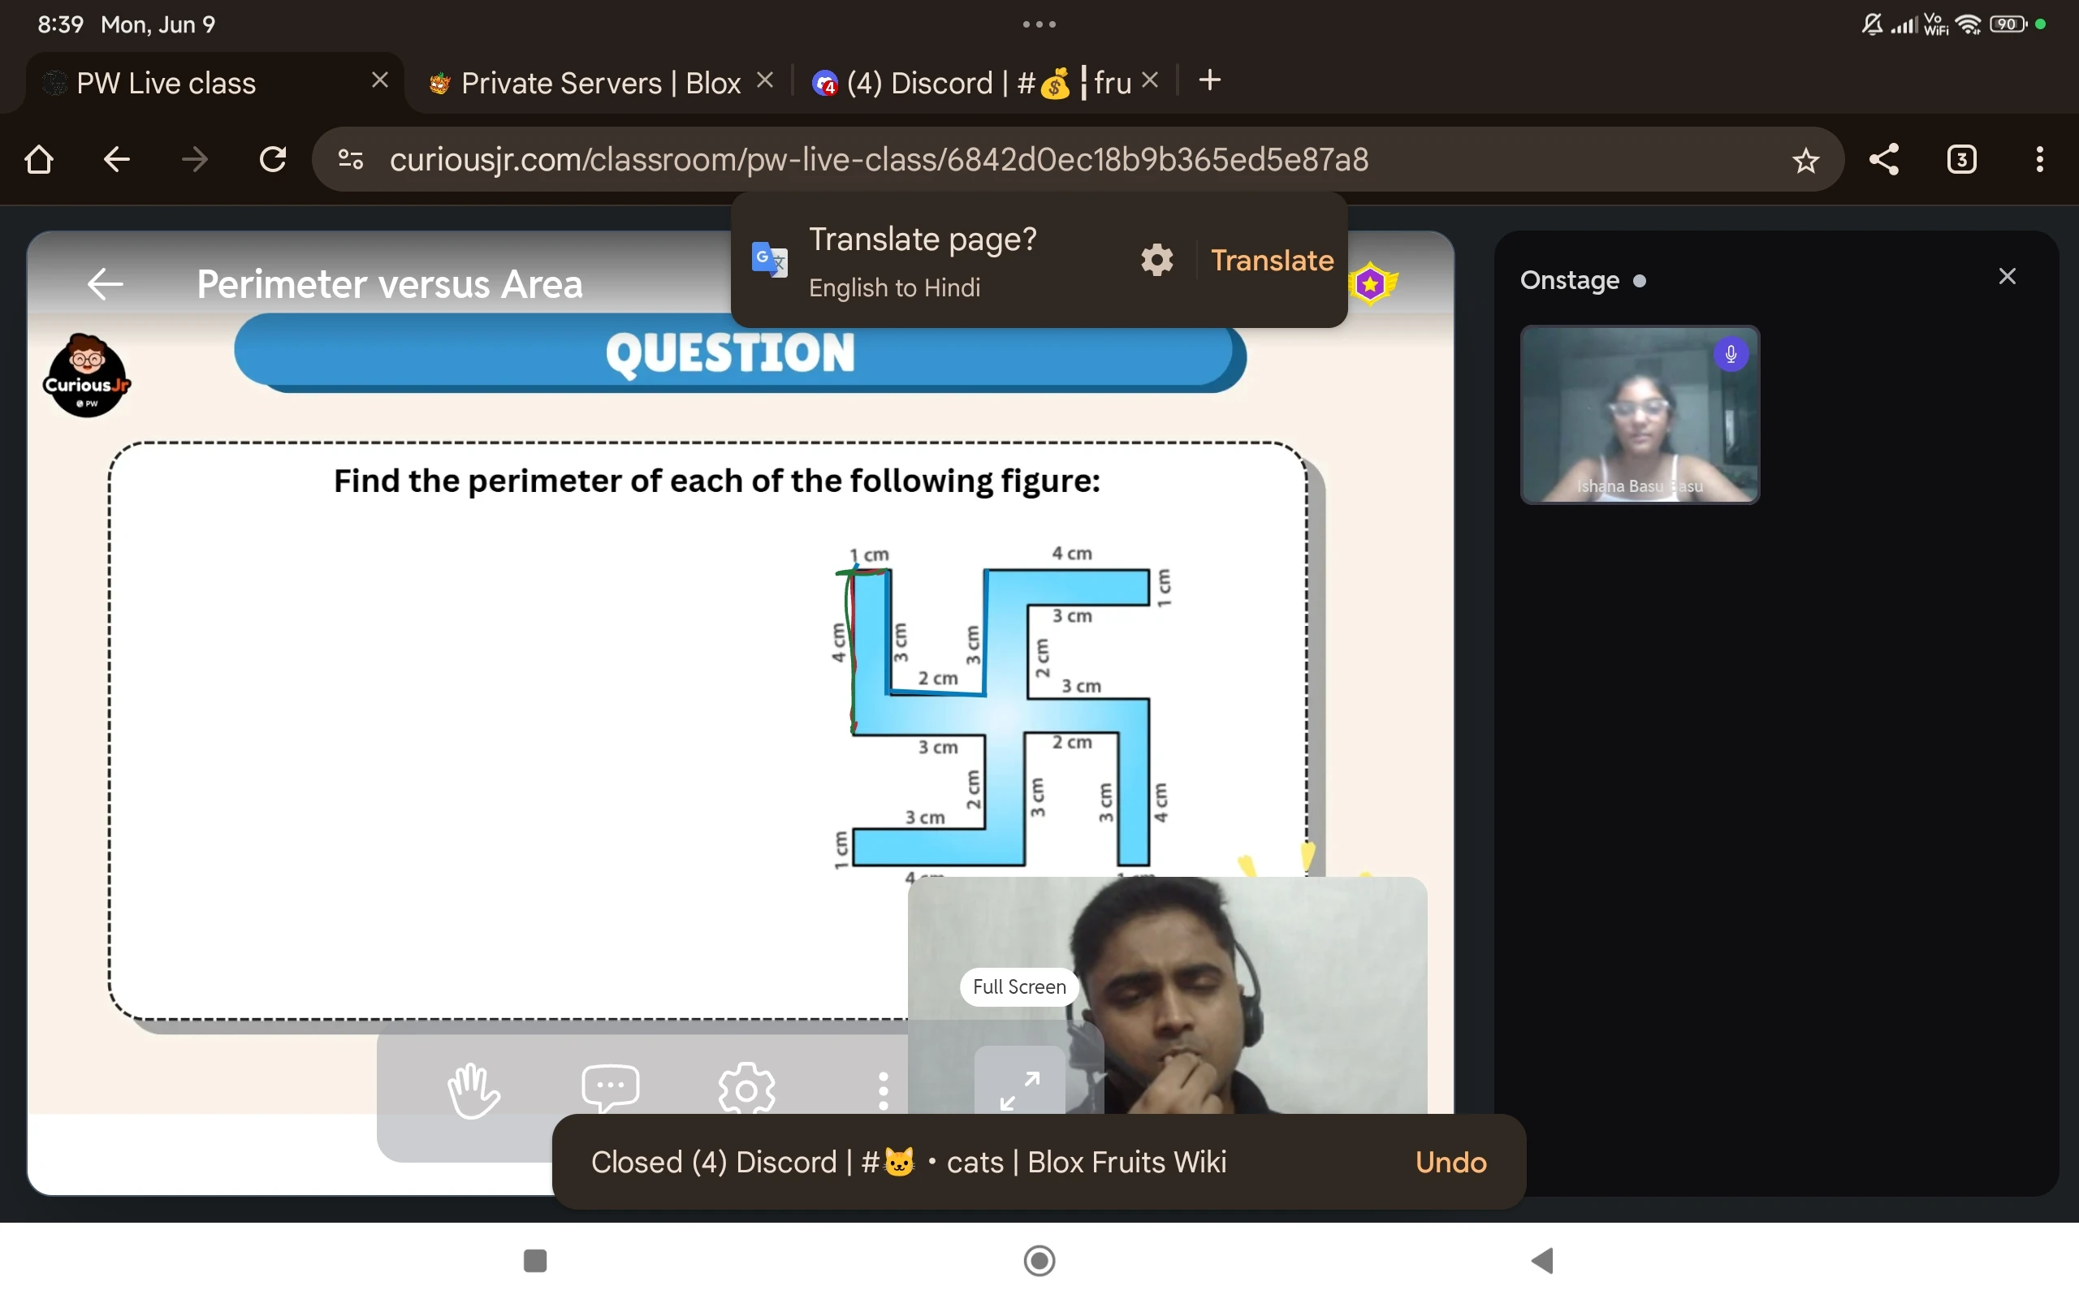Tap the share icon in the toolbar

1883,160
